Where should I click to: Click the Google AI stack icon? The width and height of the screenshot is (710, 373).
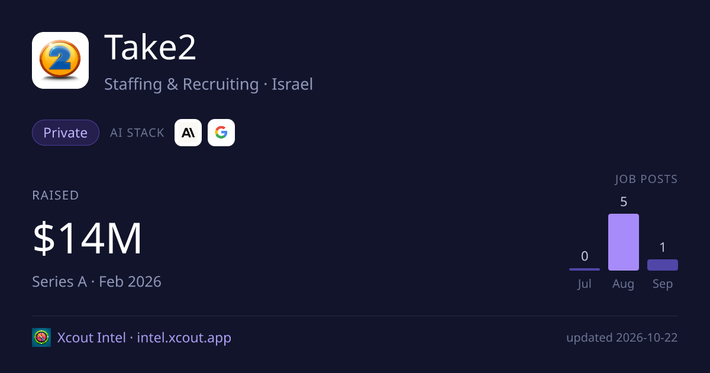(x=221, y=133)
